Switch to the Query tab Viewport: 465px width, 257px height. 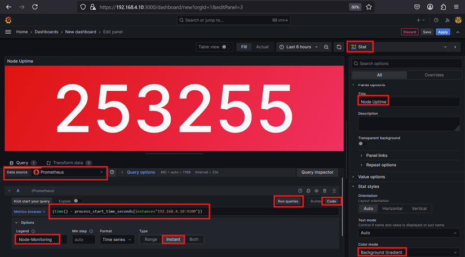coord(23,163)
